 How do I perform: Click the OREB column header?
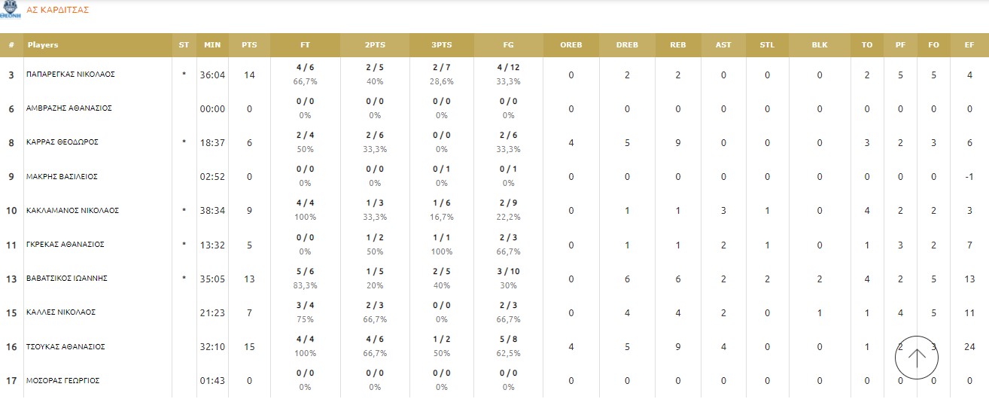(x=571, y=45)
